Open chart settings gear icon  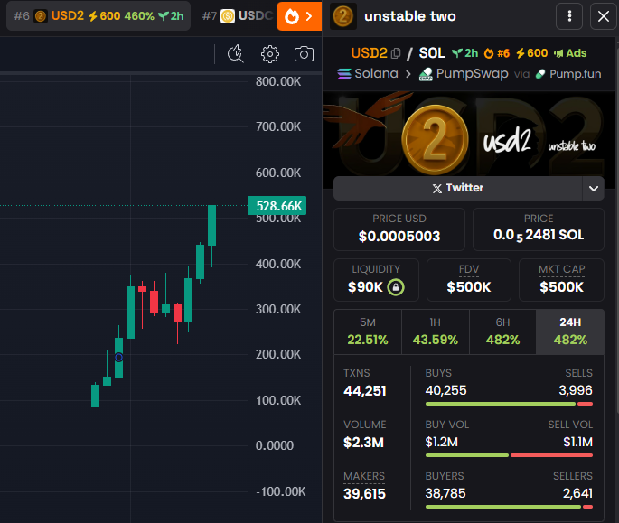coord(270,54)
